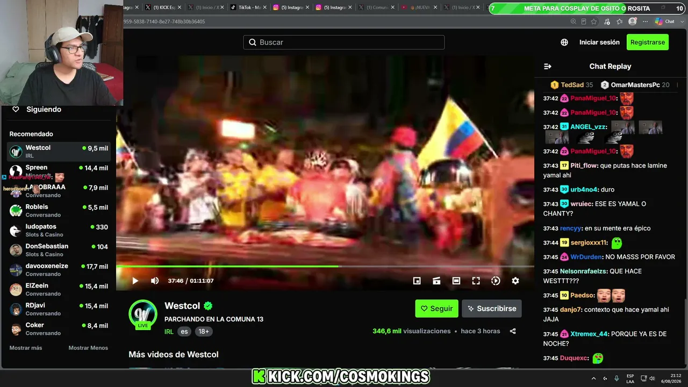688x387 pixels.
Task: Click the green verified badge beside Westcol
Action: 208,306
